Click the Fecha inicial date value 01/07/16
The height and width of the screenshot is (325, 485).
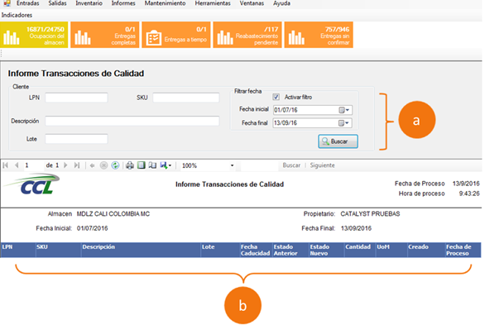point(286,110)
